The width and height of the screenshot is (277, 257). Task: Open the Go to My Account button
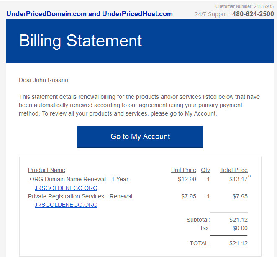140,137
